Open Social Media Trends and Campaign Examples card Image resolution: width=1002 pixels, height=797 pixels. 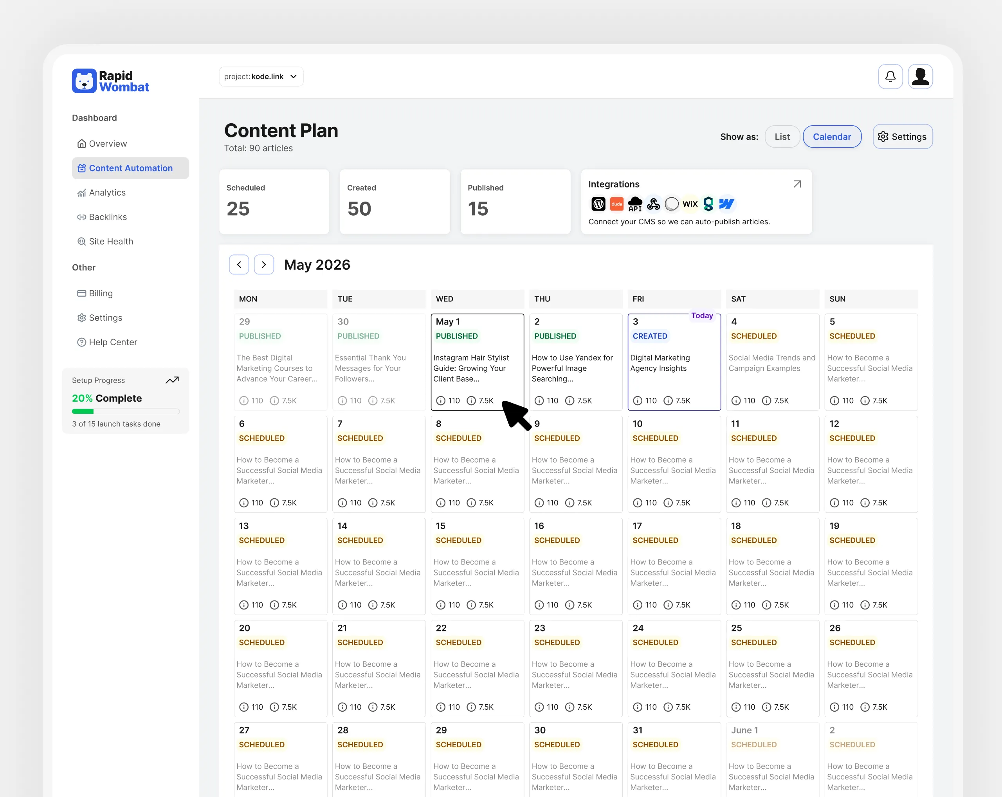pos(772,362)
